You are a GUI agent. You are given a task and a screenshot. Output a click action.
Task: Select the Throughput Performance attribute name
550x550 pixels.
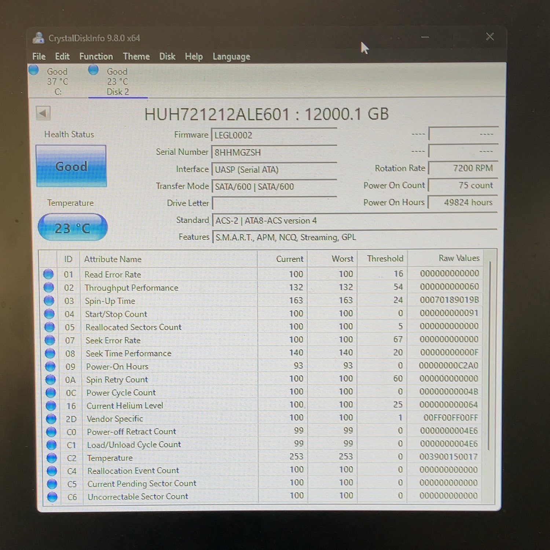click(131, 287)
